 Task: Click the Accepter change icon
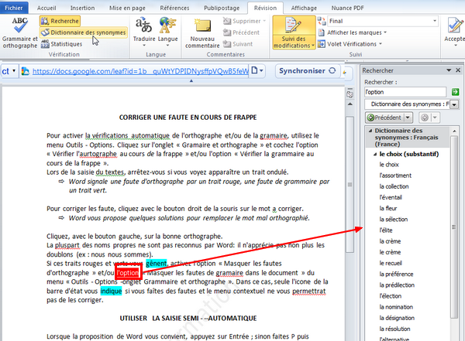(x=455, y=26)
